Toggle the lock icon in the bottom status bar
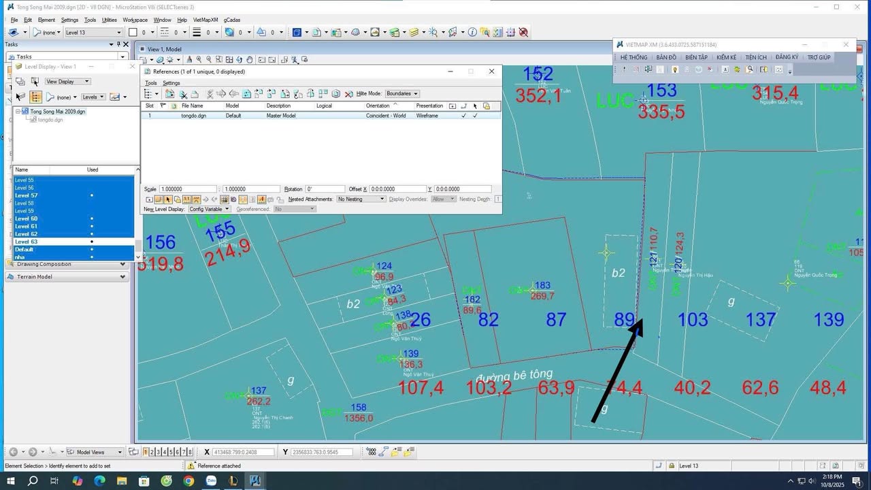Screen dimensions: 871x490 [x=671, y=466]
